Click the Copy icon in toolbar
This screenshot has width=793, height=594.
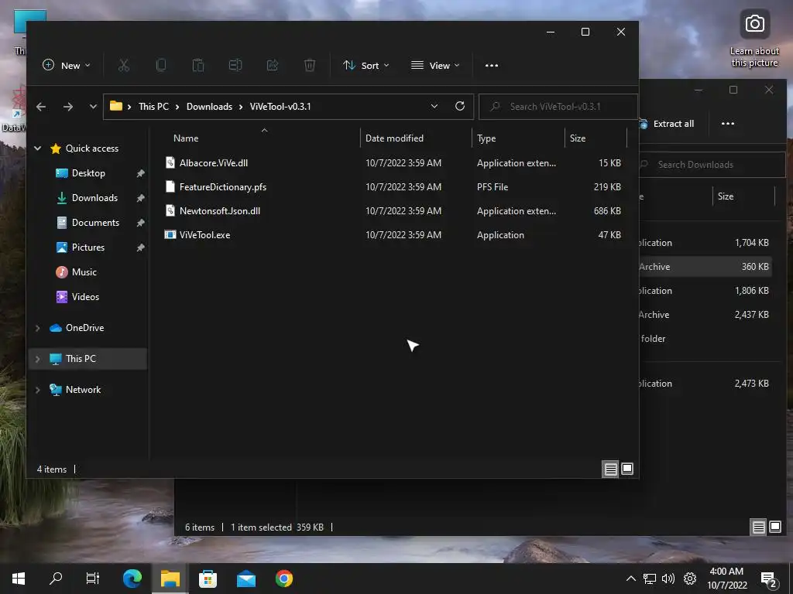pyautogui.click(x=161, y=65)
